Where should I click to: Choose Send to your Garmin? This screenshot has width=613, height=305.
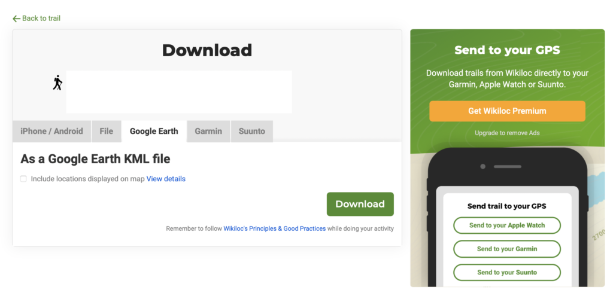click(x=507, y=249)
